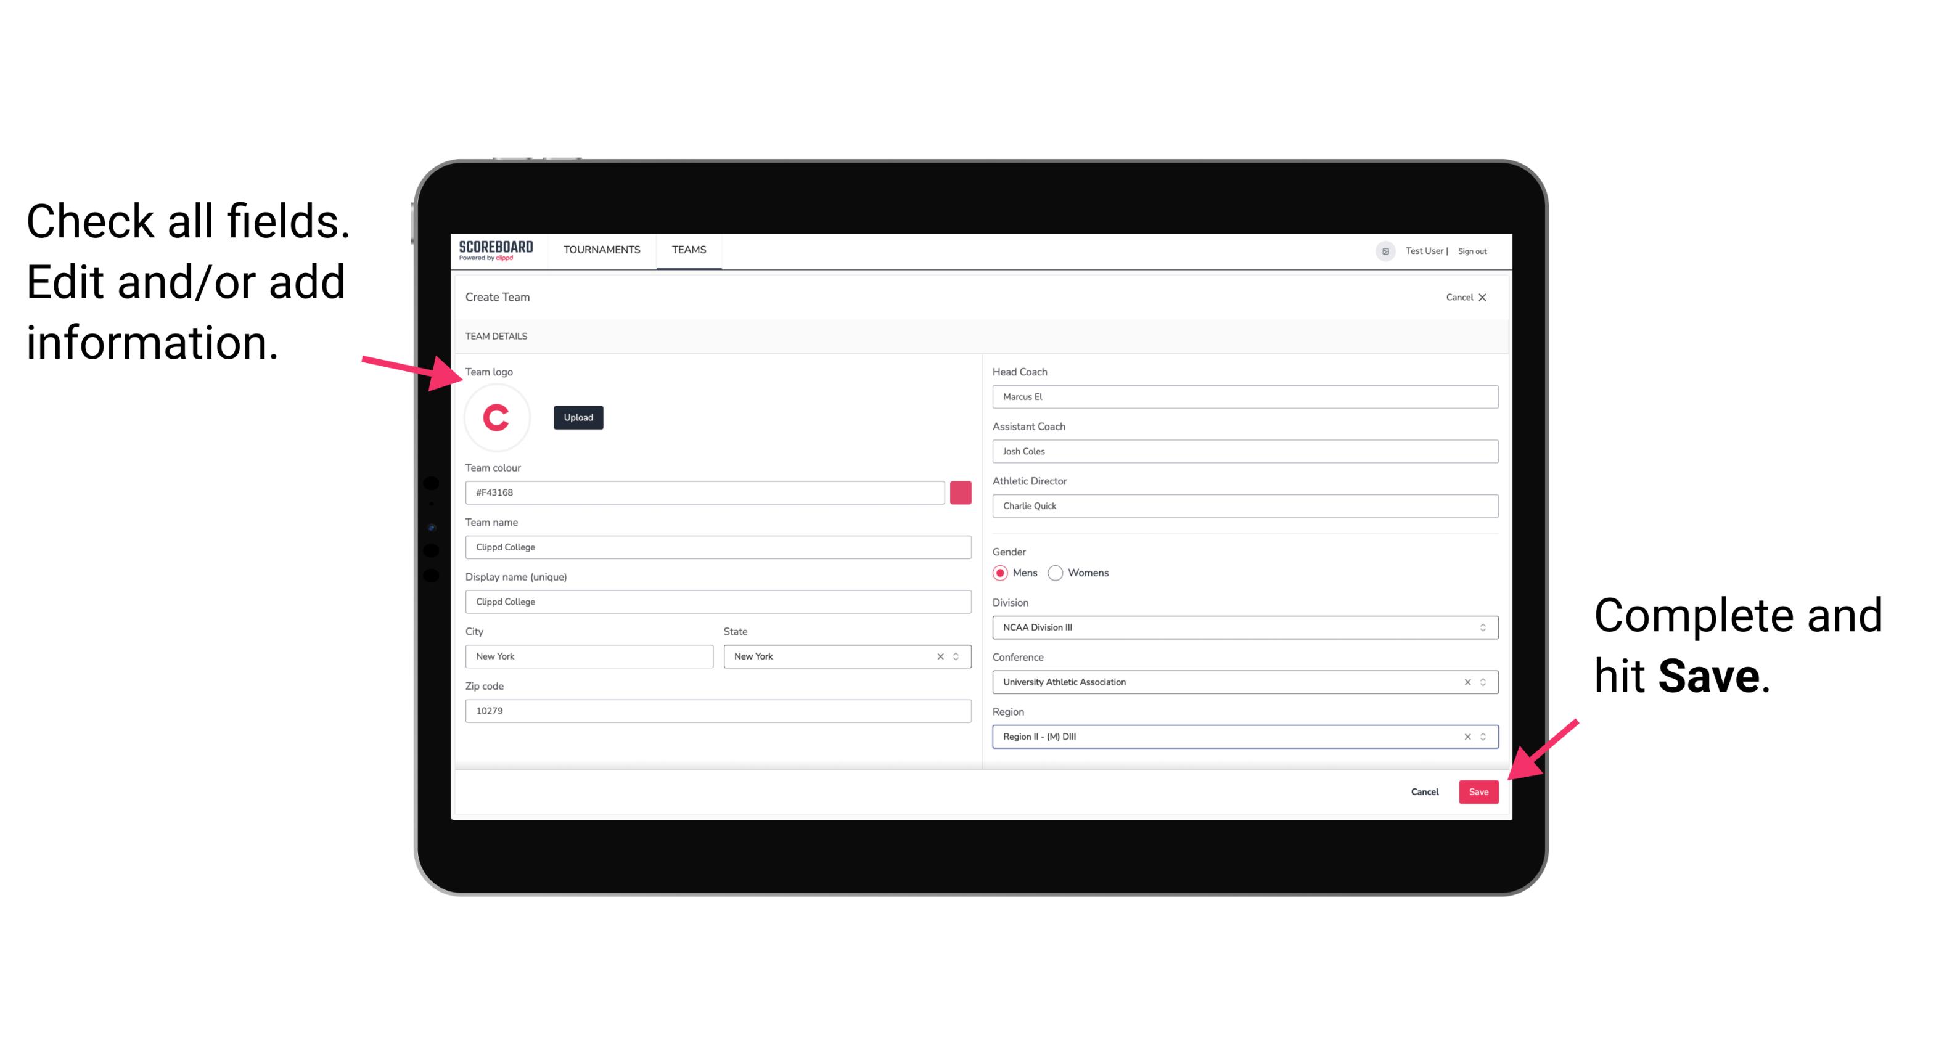Edit the team colour hex input field
Screen dimensions: 1960x1054
tap(707, 492)
